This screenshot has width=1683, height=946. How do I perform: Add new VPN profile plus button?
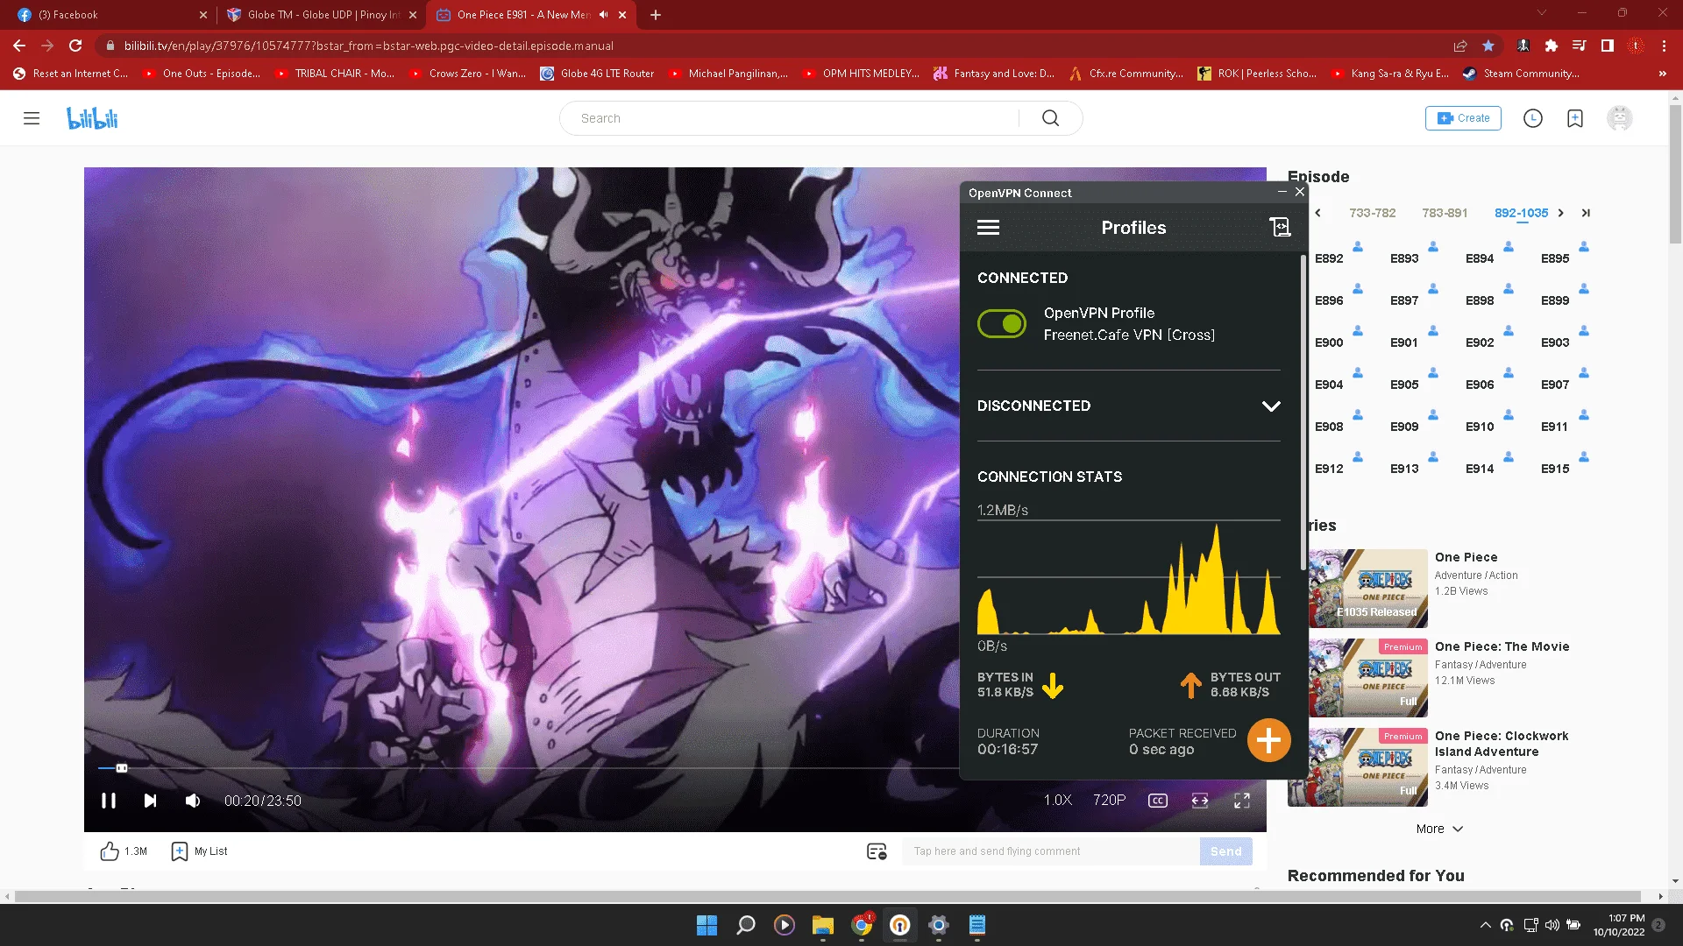tap(1268, 740)
